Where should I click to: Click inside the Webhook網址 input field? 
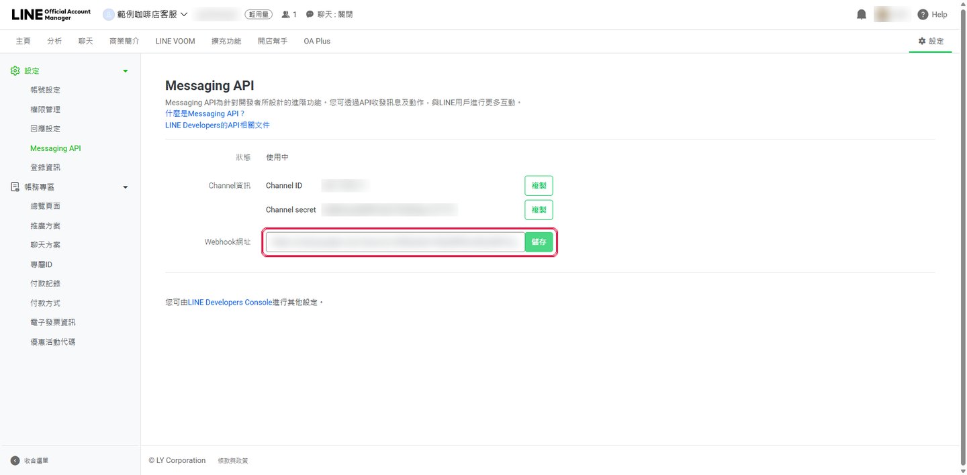pos(395,242)
